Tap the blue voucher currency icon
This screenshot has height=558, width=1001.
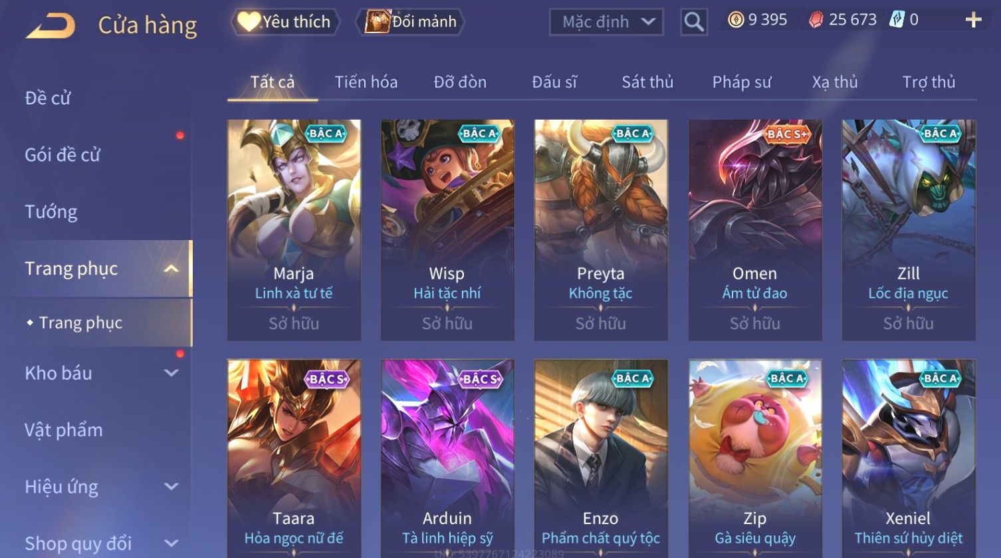pyautogui.click(x=897, y=20)
